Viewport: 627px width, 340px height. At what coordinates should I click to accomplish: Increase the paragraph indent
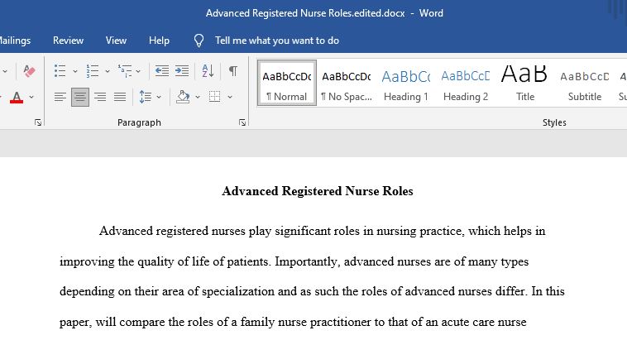pyautogui.click(x=182, y=71)
